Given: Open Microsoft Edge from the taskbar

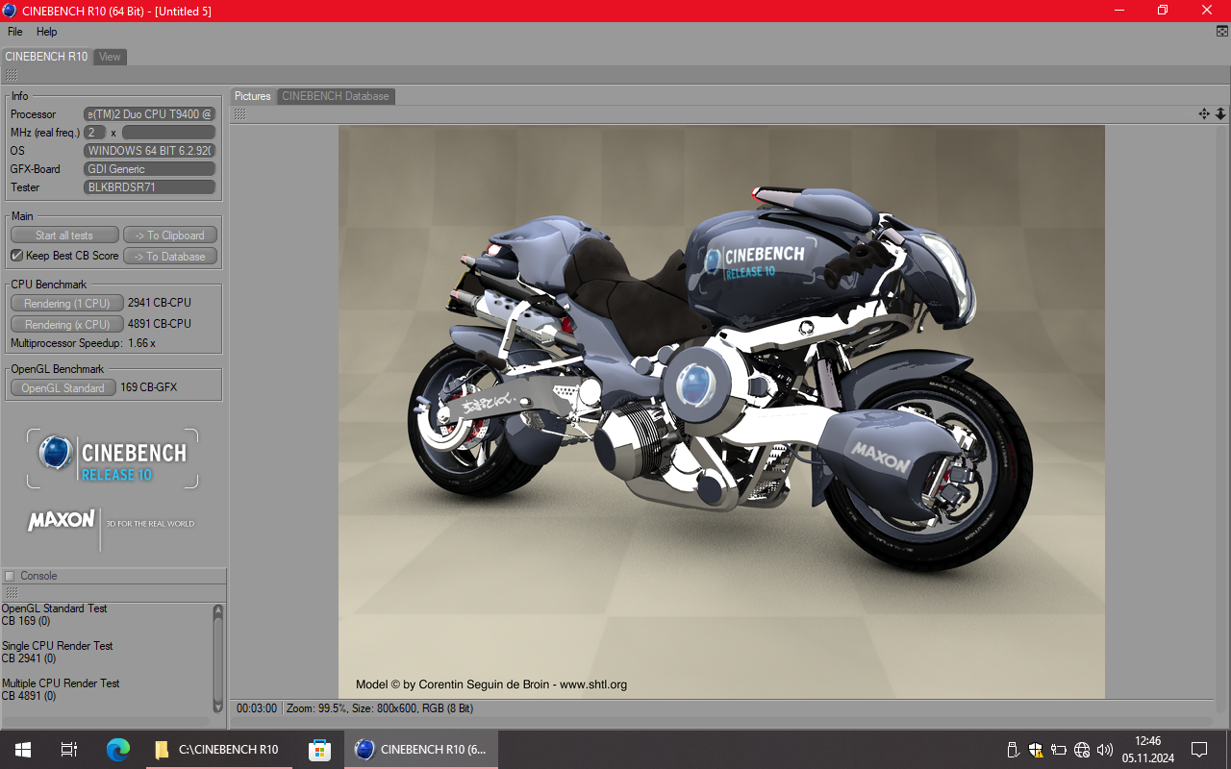Looking at the screenshot, I should (117, 750).
